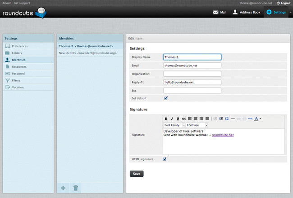This screenshot has width=293, height=198.
Task: Uncheck the HTML signature checkbox
Action: point(165,159)
